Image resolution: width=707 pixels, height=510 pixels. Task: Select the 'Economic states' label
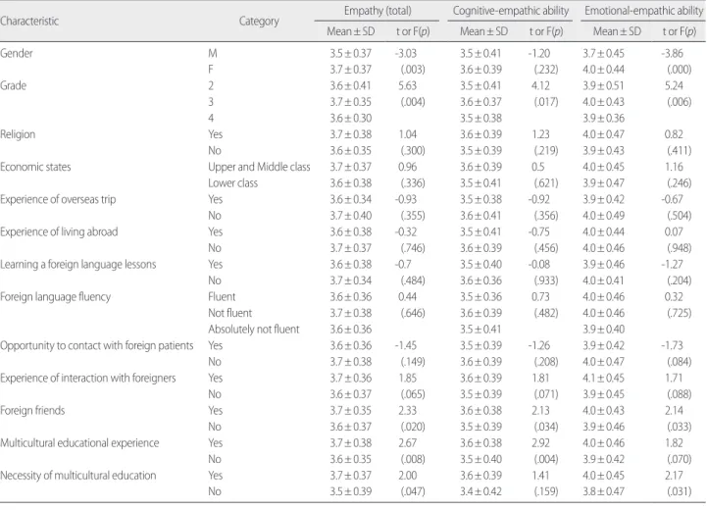coord(35,167)
